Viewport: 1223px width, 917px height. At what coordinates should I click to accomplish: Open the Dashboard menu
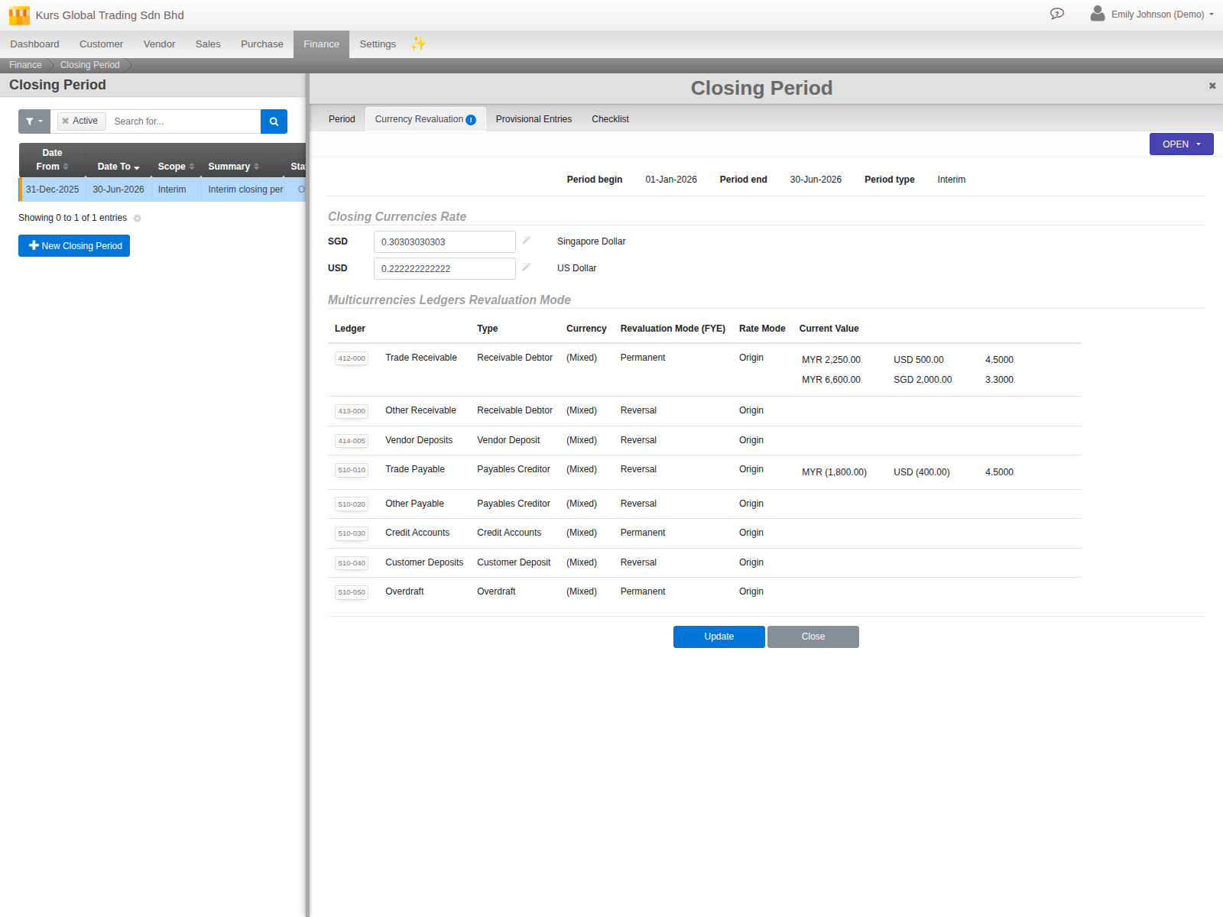(34, 44)
